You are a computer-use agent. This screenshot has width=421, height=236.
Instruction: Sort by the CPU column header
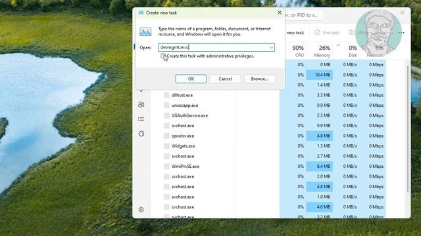[298, 51]
